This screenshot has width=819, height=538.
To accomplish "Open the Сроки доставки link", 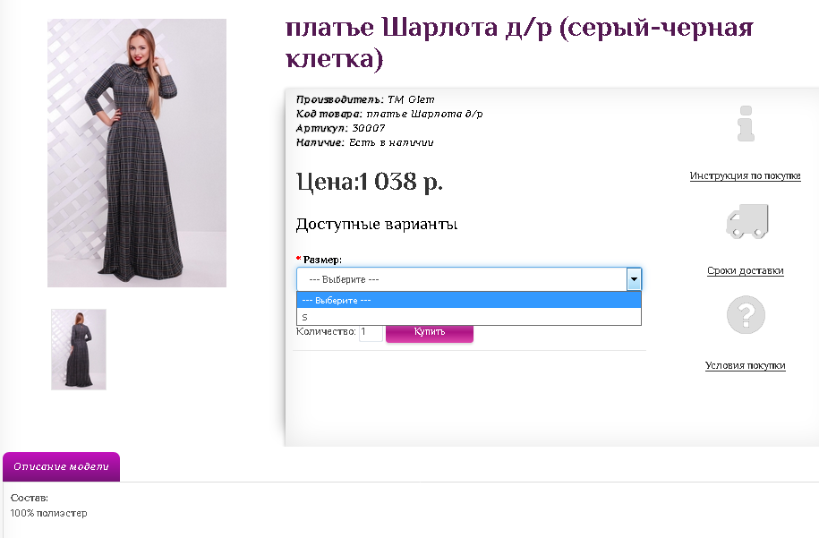I will (746, 270).
